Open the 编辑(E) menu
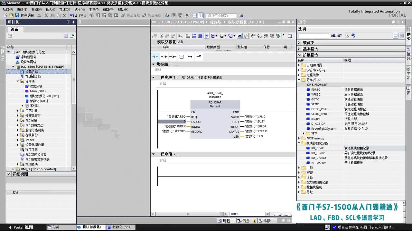Image resolution: width=412 pixels, height=231 pixels. coord(22,10)
